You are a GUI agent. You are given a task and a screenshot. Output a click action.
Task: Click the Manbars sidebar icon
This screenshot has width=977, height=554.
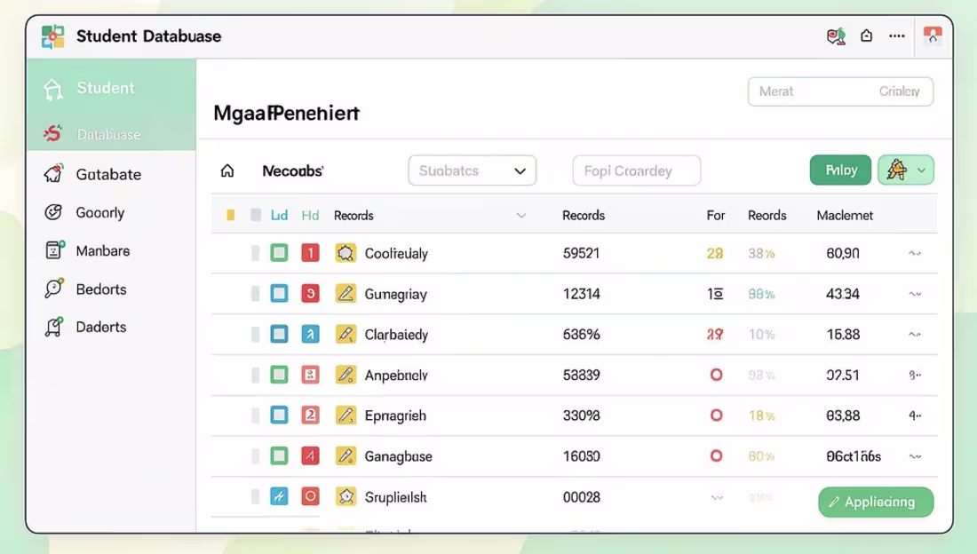[55, 249]
